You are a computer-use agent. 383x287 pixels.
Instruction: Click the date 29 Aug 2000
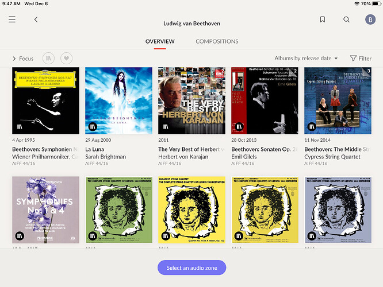click(x=98, y=140)
